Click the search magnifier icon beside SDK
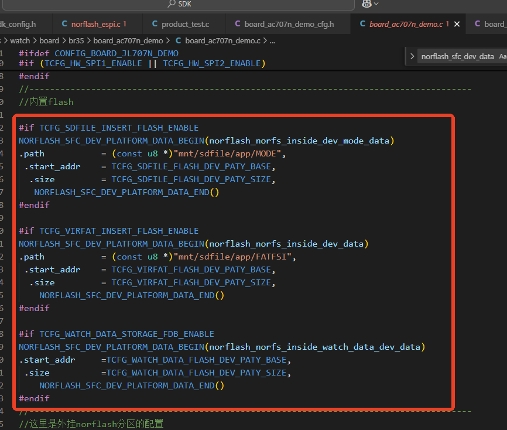This screenshot has width=507, height=430. [172, 4]
